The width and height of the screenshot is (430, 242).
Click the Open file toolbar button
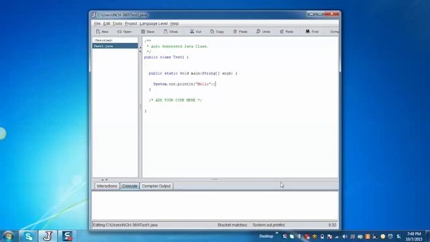pyautogui.click(x=124, y=32)
